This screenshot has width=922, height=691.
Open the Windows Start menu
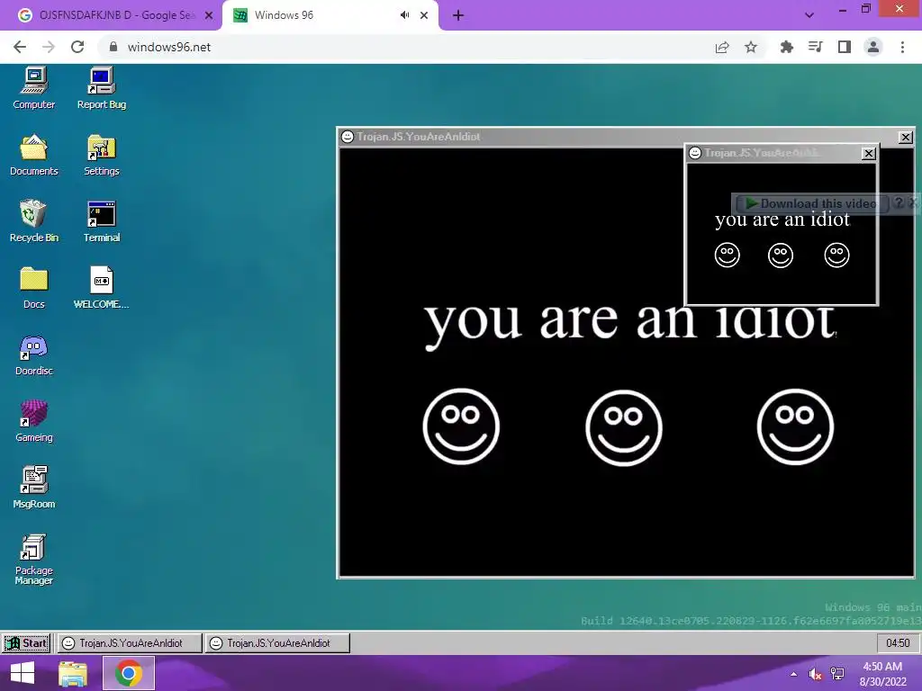pyautogui.click(x=23, y=673)
